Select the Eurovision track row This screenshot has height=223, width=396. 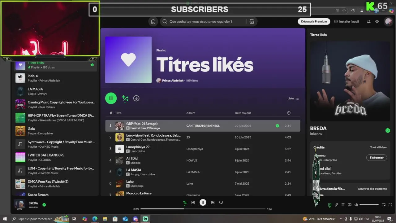203,137
